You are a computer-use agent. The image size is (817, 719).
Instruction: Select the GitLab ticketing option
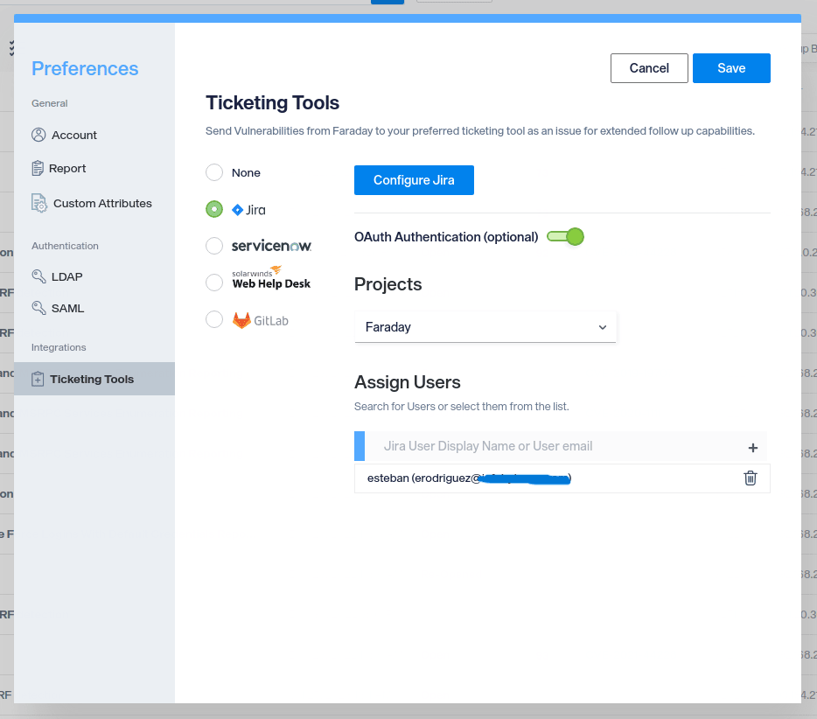(x=214, y=319)
